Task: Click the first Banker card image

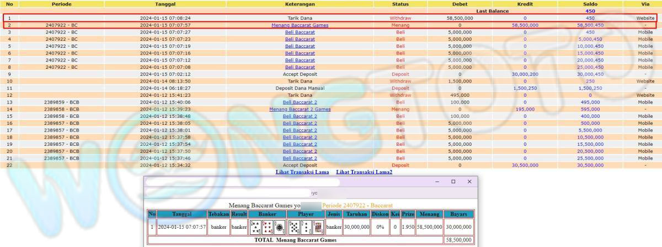Action: (x=255, y=226)
